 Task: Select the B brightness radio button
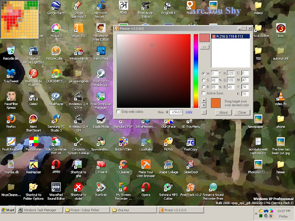pos(203,87)
